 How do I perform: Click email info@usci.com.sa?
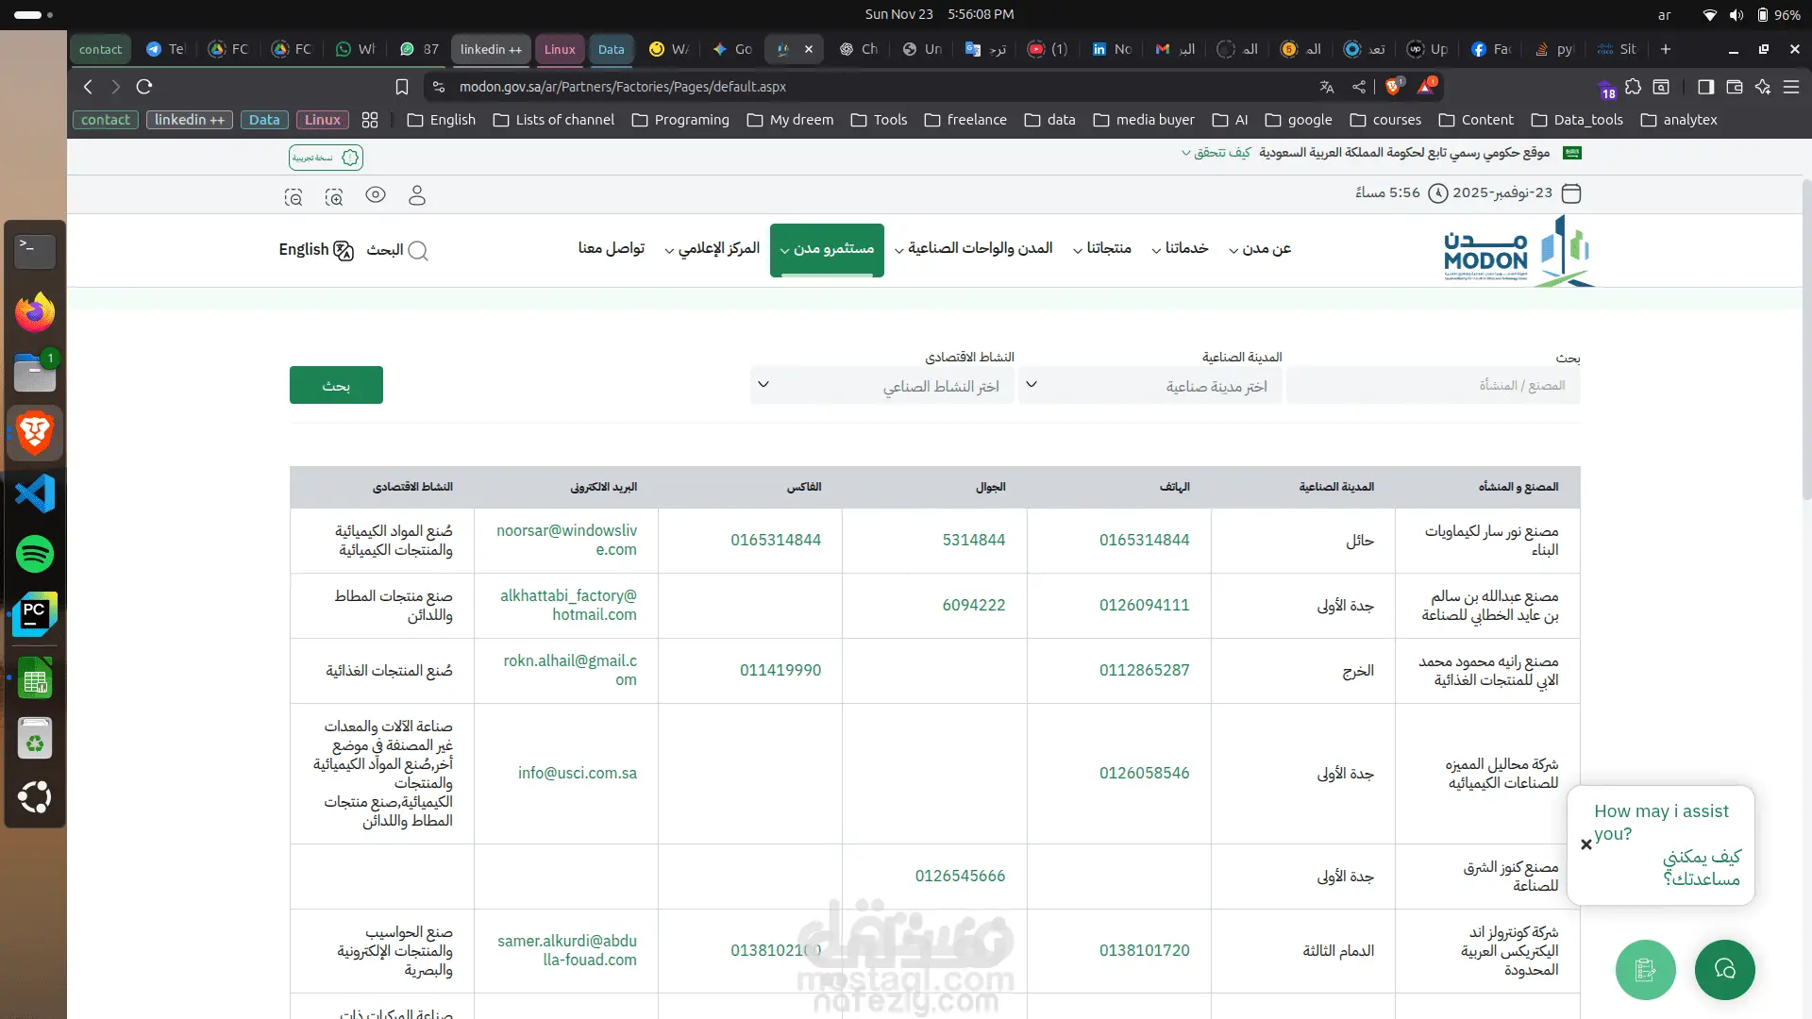[x=577, y=773]
